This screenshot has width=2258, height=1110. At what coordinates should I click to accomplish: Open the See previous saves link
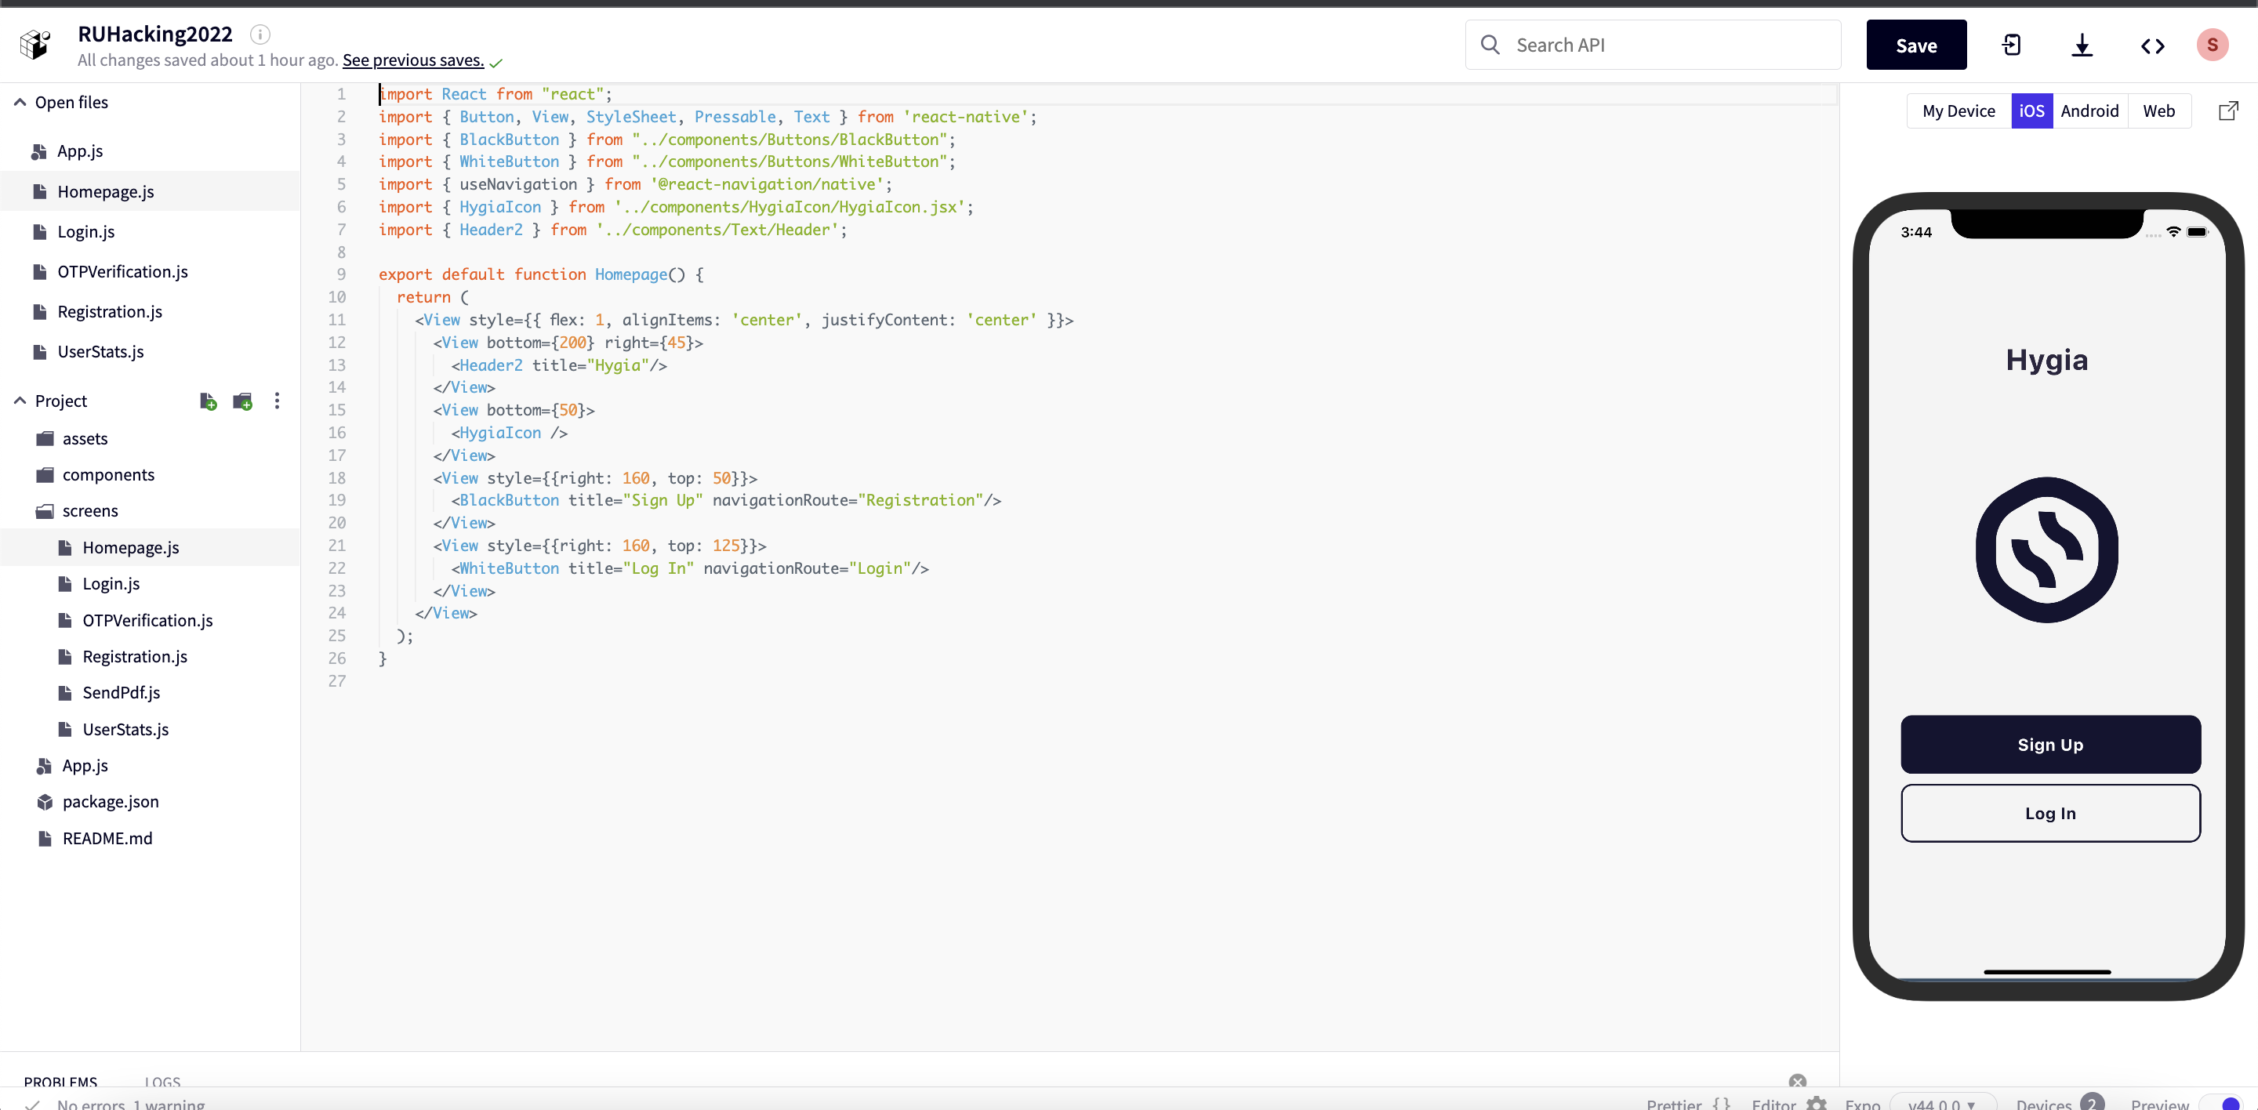click(413, 60)
